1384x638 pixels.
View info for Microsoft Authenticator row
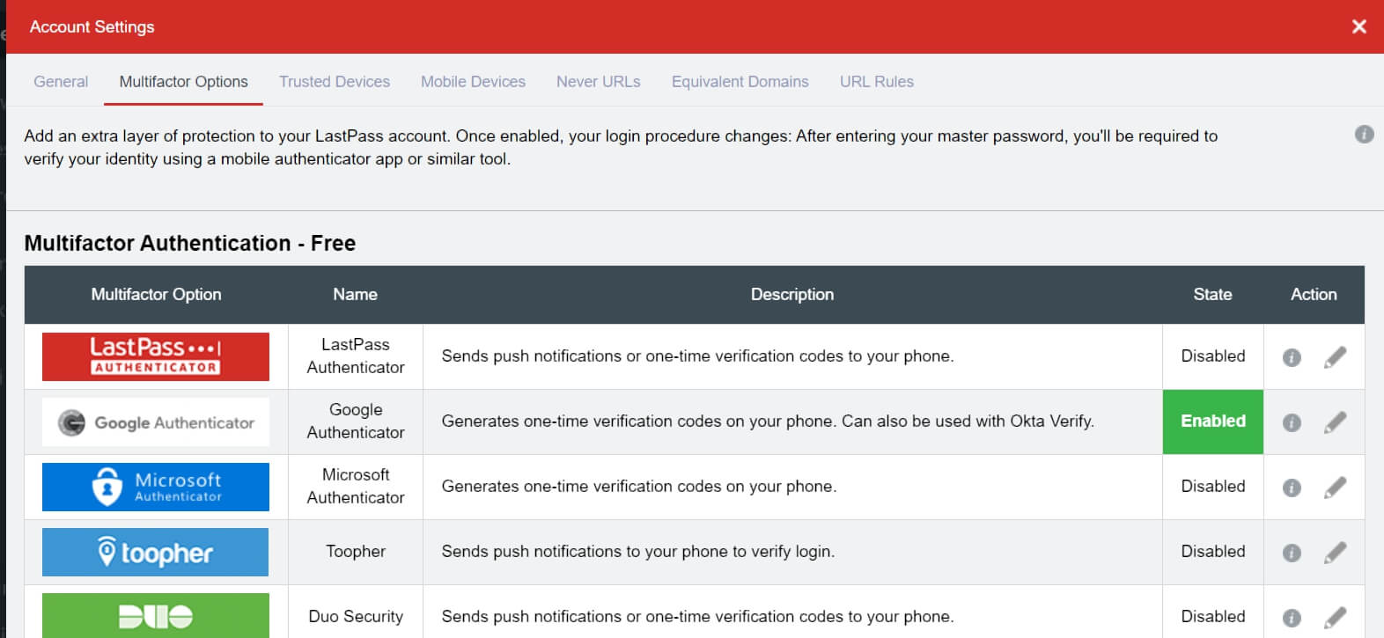pos(1292,488)
